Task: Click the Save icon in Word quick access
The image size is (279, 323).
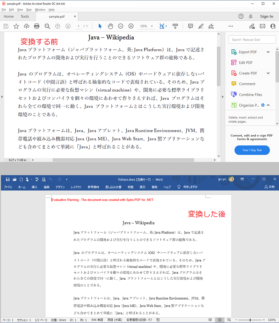Action: point(8,179)
